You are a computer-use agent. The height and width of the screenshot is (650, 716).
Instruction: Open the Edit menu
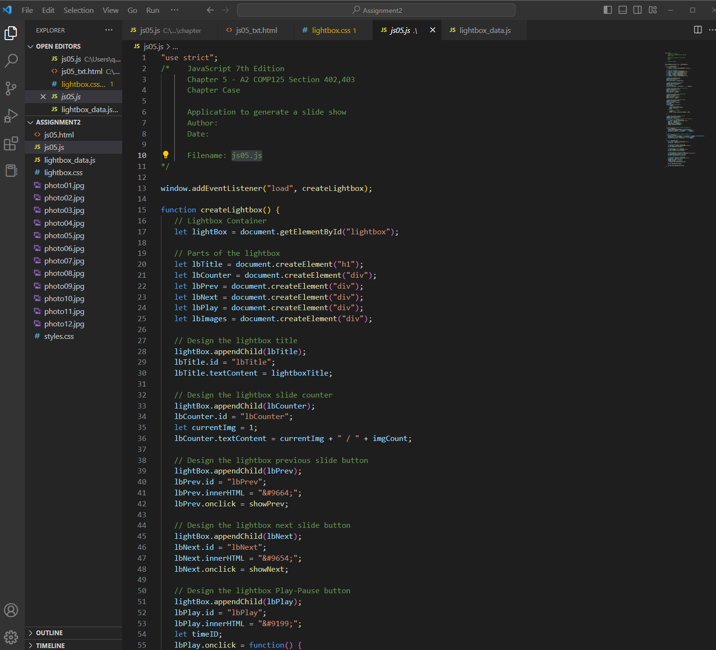click(48, 10)
